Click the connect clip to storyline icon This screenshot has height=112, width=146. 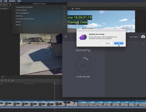point(2,80)
